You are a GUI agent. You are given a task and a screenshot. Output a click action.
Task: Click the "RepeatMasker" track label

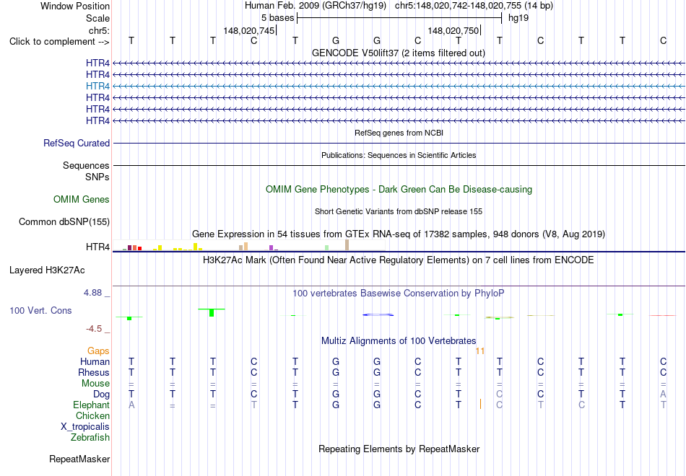pyautogui.click(x=79, y=459)
